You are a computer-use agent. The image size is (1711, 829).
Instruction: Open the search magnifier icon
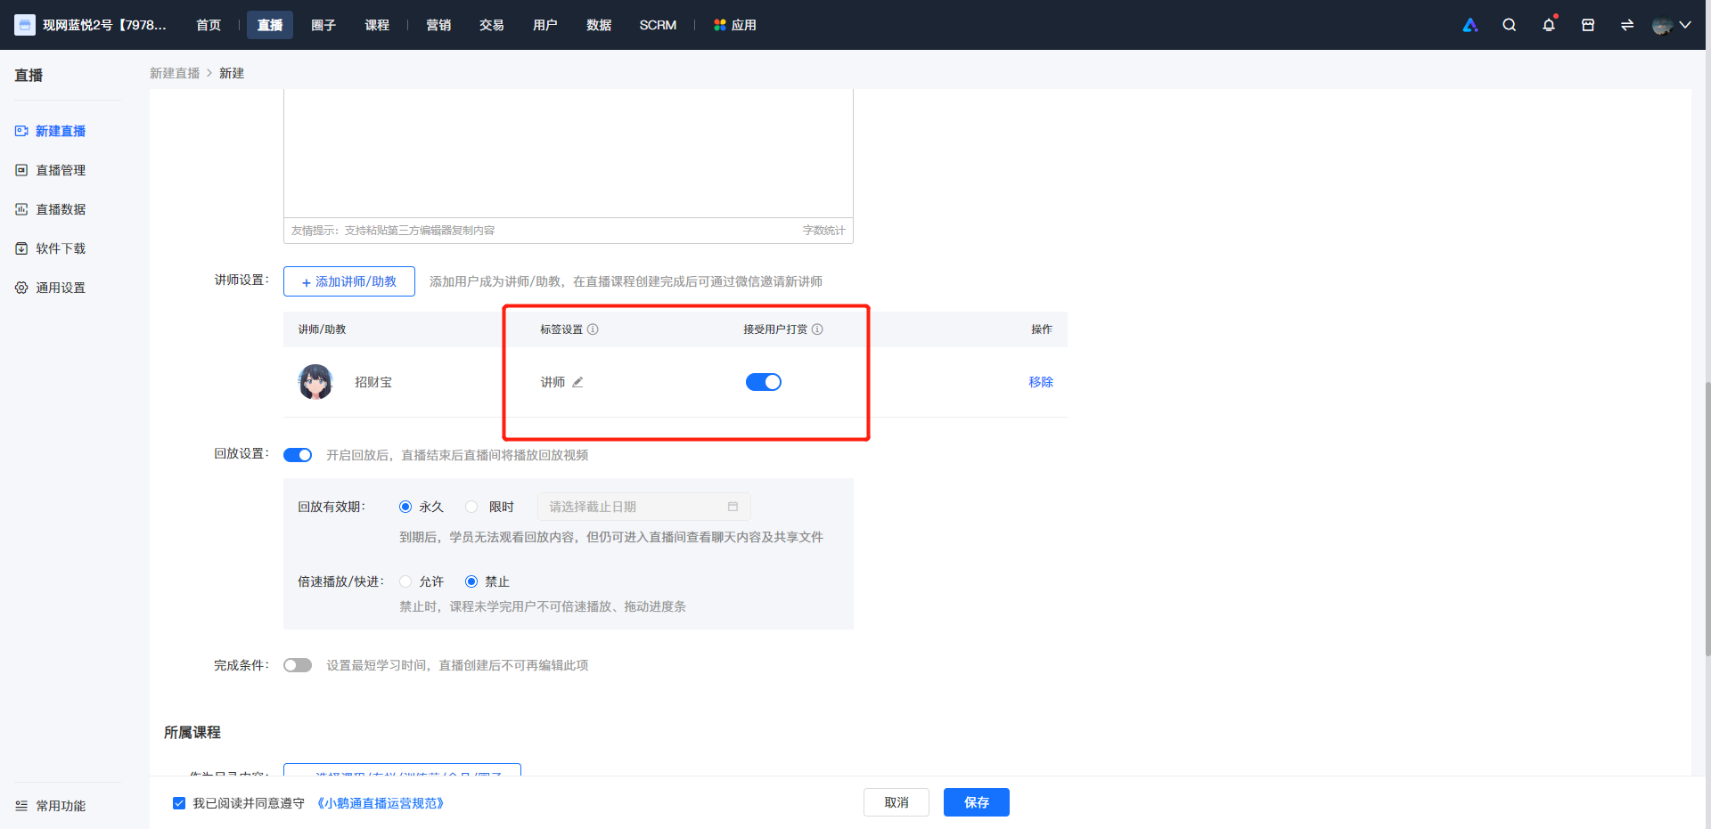(x=1509, y=25)
